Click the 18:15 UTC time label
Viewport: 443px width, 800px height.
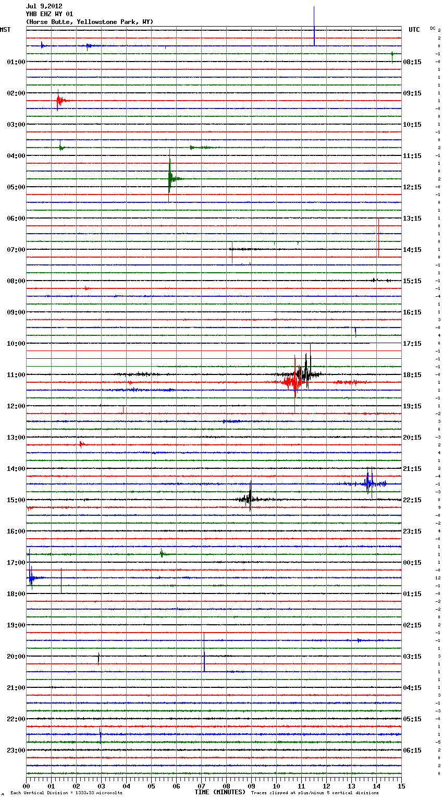point(412,375)
